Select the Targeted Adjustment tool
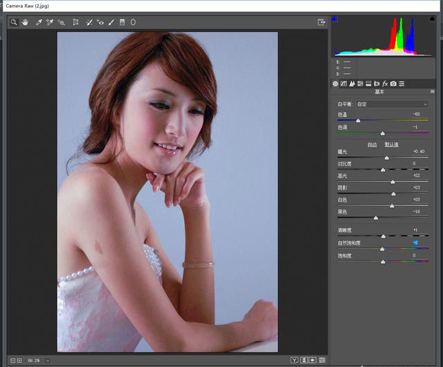 click(62, 22)
